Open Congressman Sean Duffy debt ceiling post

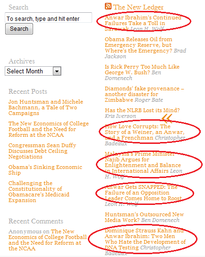pos(42,151)
